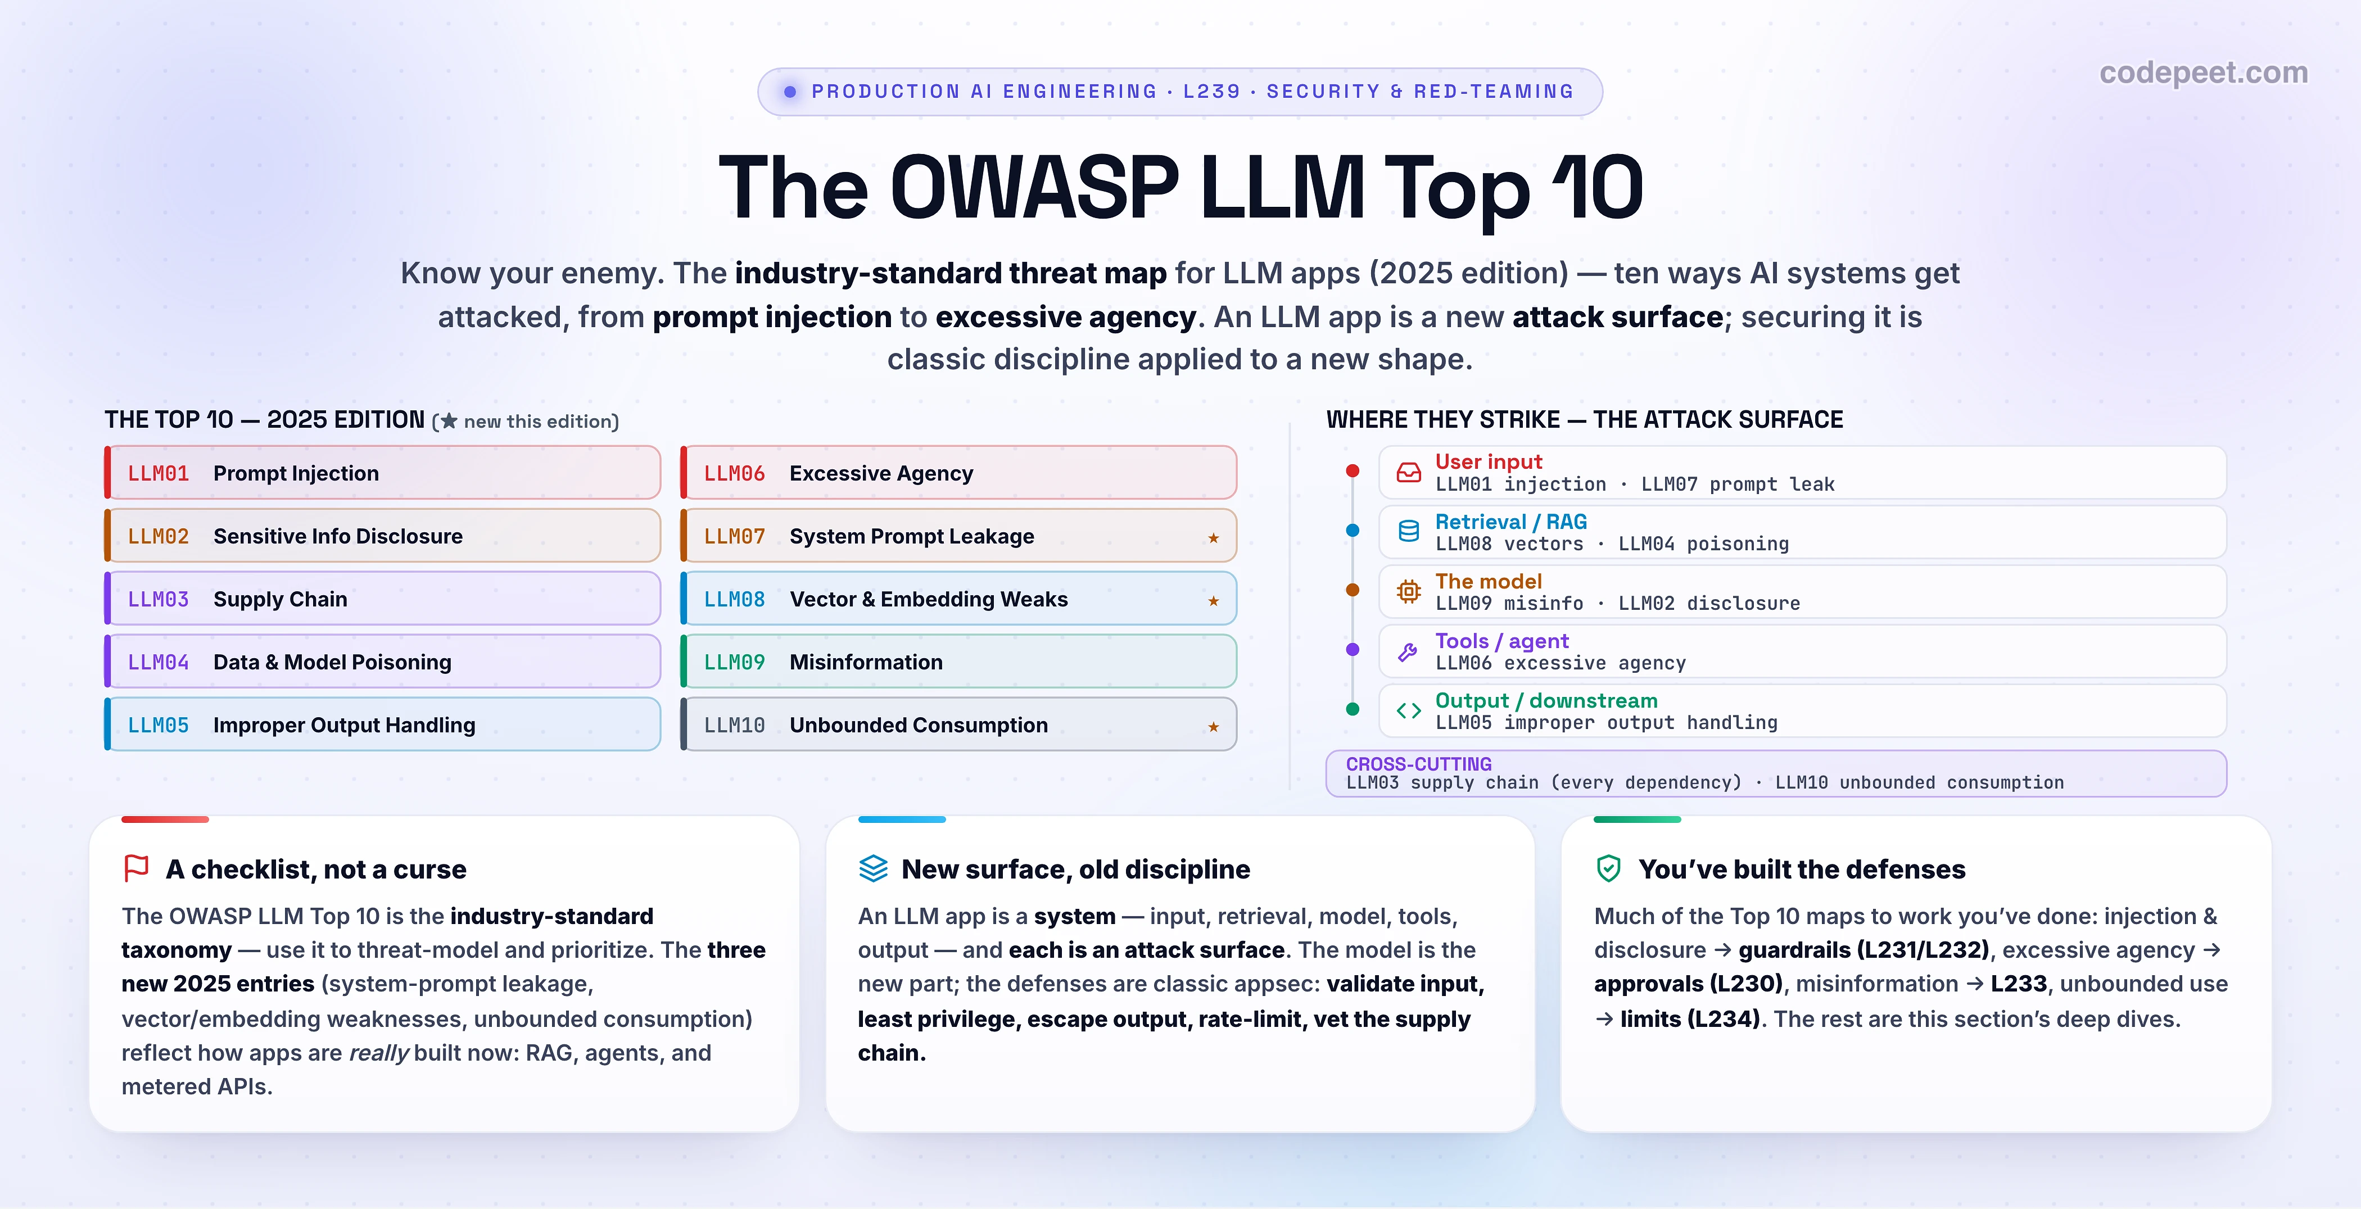Screen dimensions: 2361x1209
Task: Click 'LLM05 improper output handling' text
Action: click(x=1607, y=722)
